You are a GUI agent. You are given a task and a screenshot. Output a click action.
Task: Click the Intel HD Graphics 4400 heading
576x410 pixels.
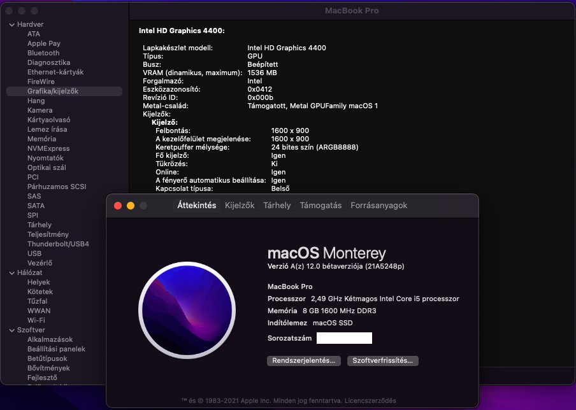coord(182,31)
